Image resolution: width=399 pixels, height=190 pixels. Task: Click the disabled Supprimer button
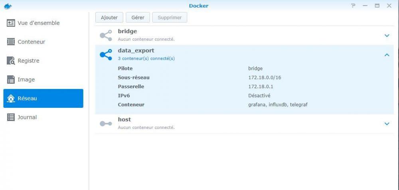[x=170, y=18]
